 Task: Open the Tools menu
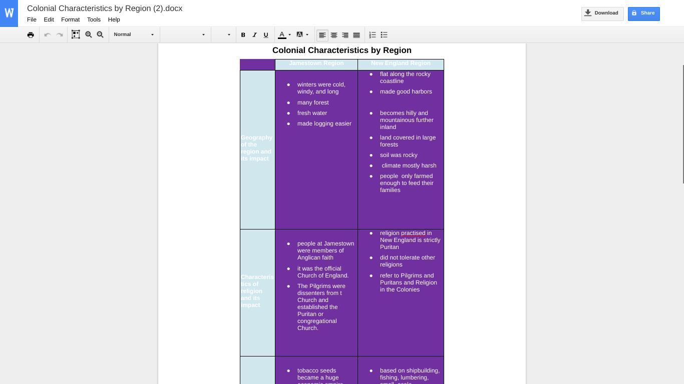click(x=94, y=19)
